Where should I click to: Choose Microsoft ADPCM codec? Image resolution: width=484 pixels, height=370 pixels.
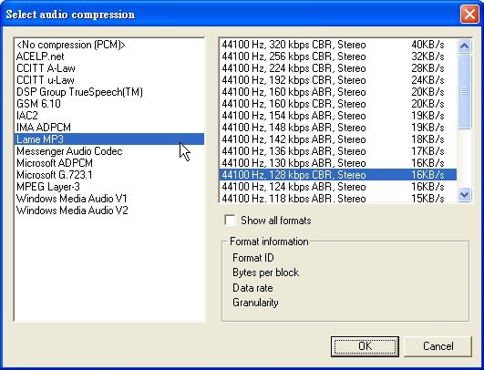pyautogui.click(x=109, y=163)
